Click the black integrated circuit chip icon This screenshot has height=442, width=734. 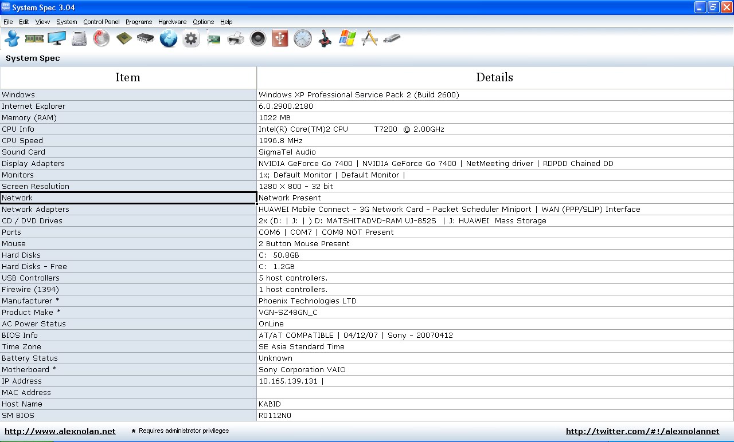tap(146, 38)
